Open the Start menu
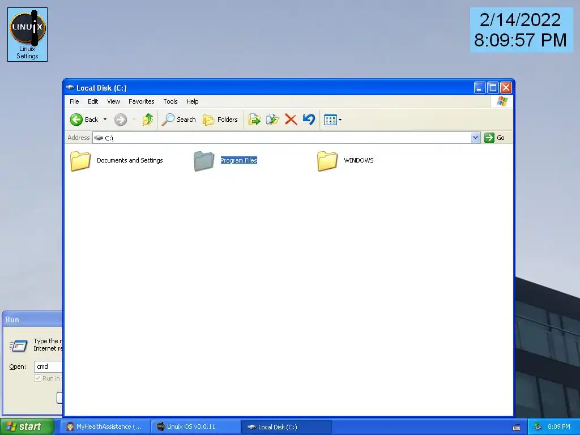 coord(27,427)
